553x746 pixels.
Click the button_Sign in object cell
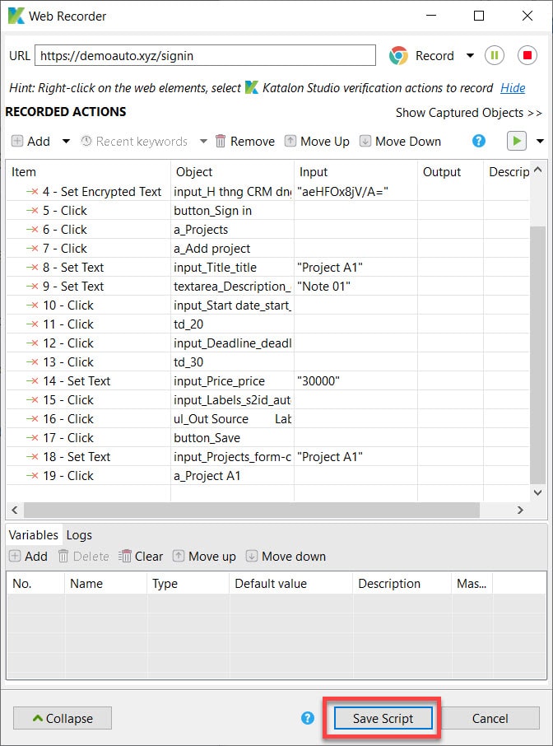click(232, 211)
